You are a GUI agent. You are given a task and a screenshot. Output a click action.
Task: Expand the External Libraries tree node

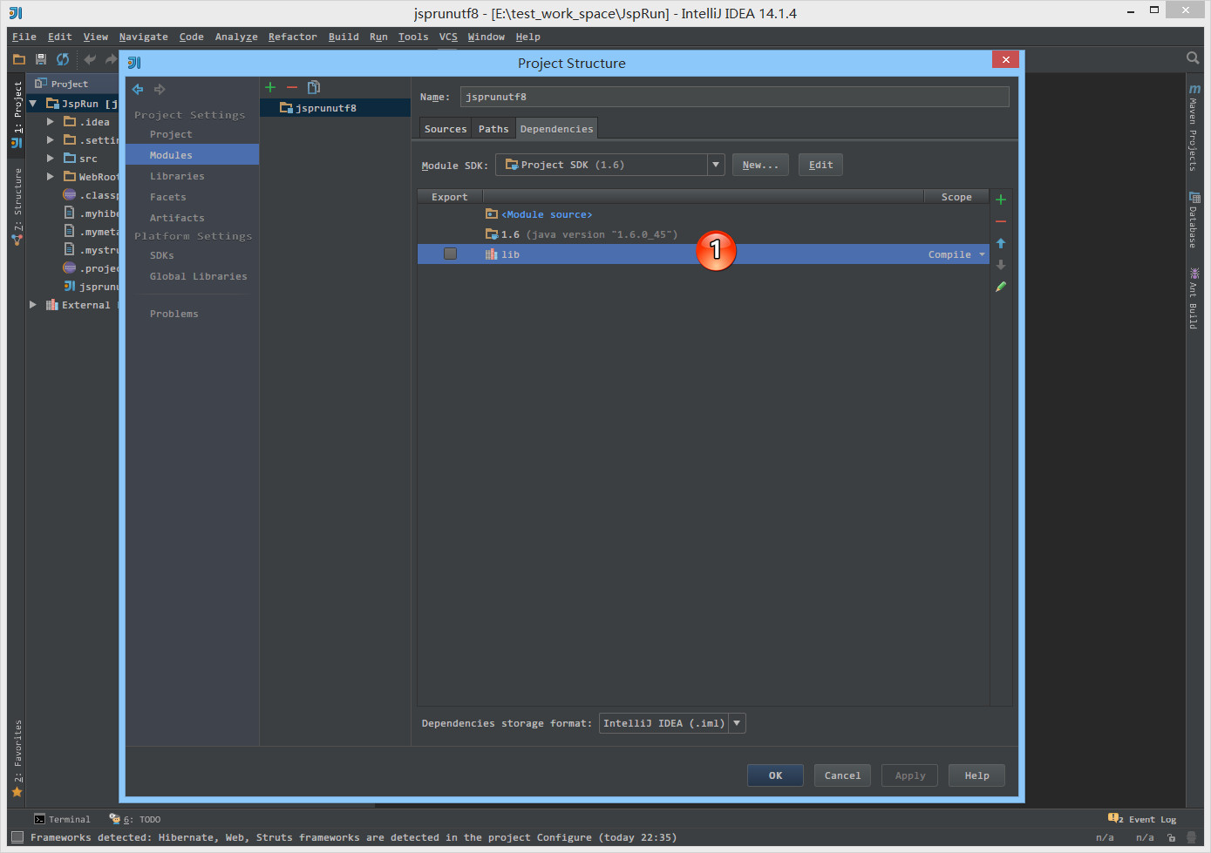33,305
